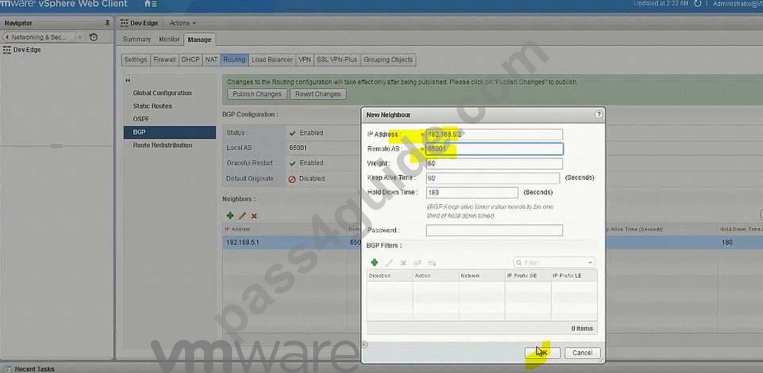Open the Firewall sub-tab
763x373 pixels.
(164, 60)
